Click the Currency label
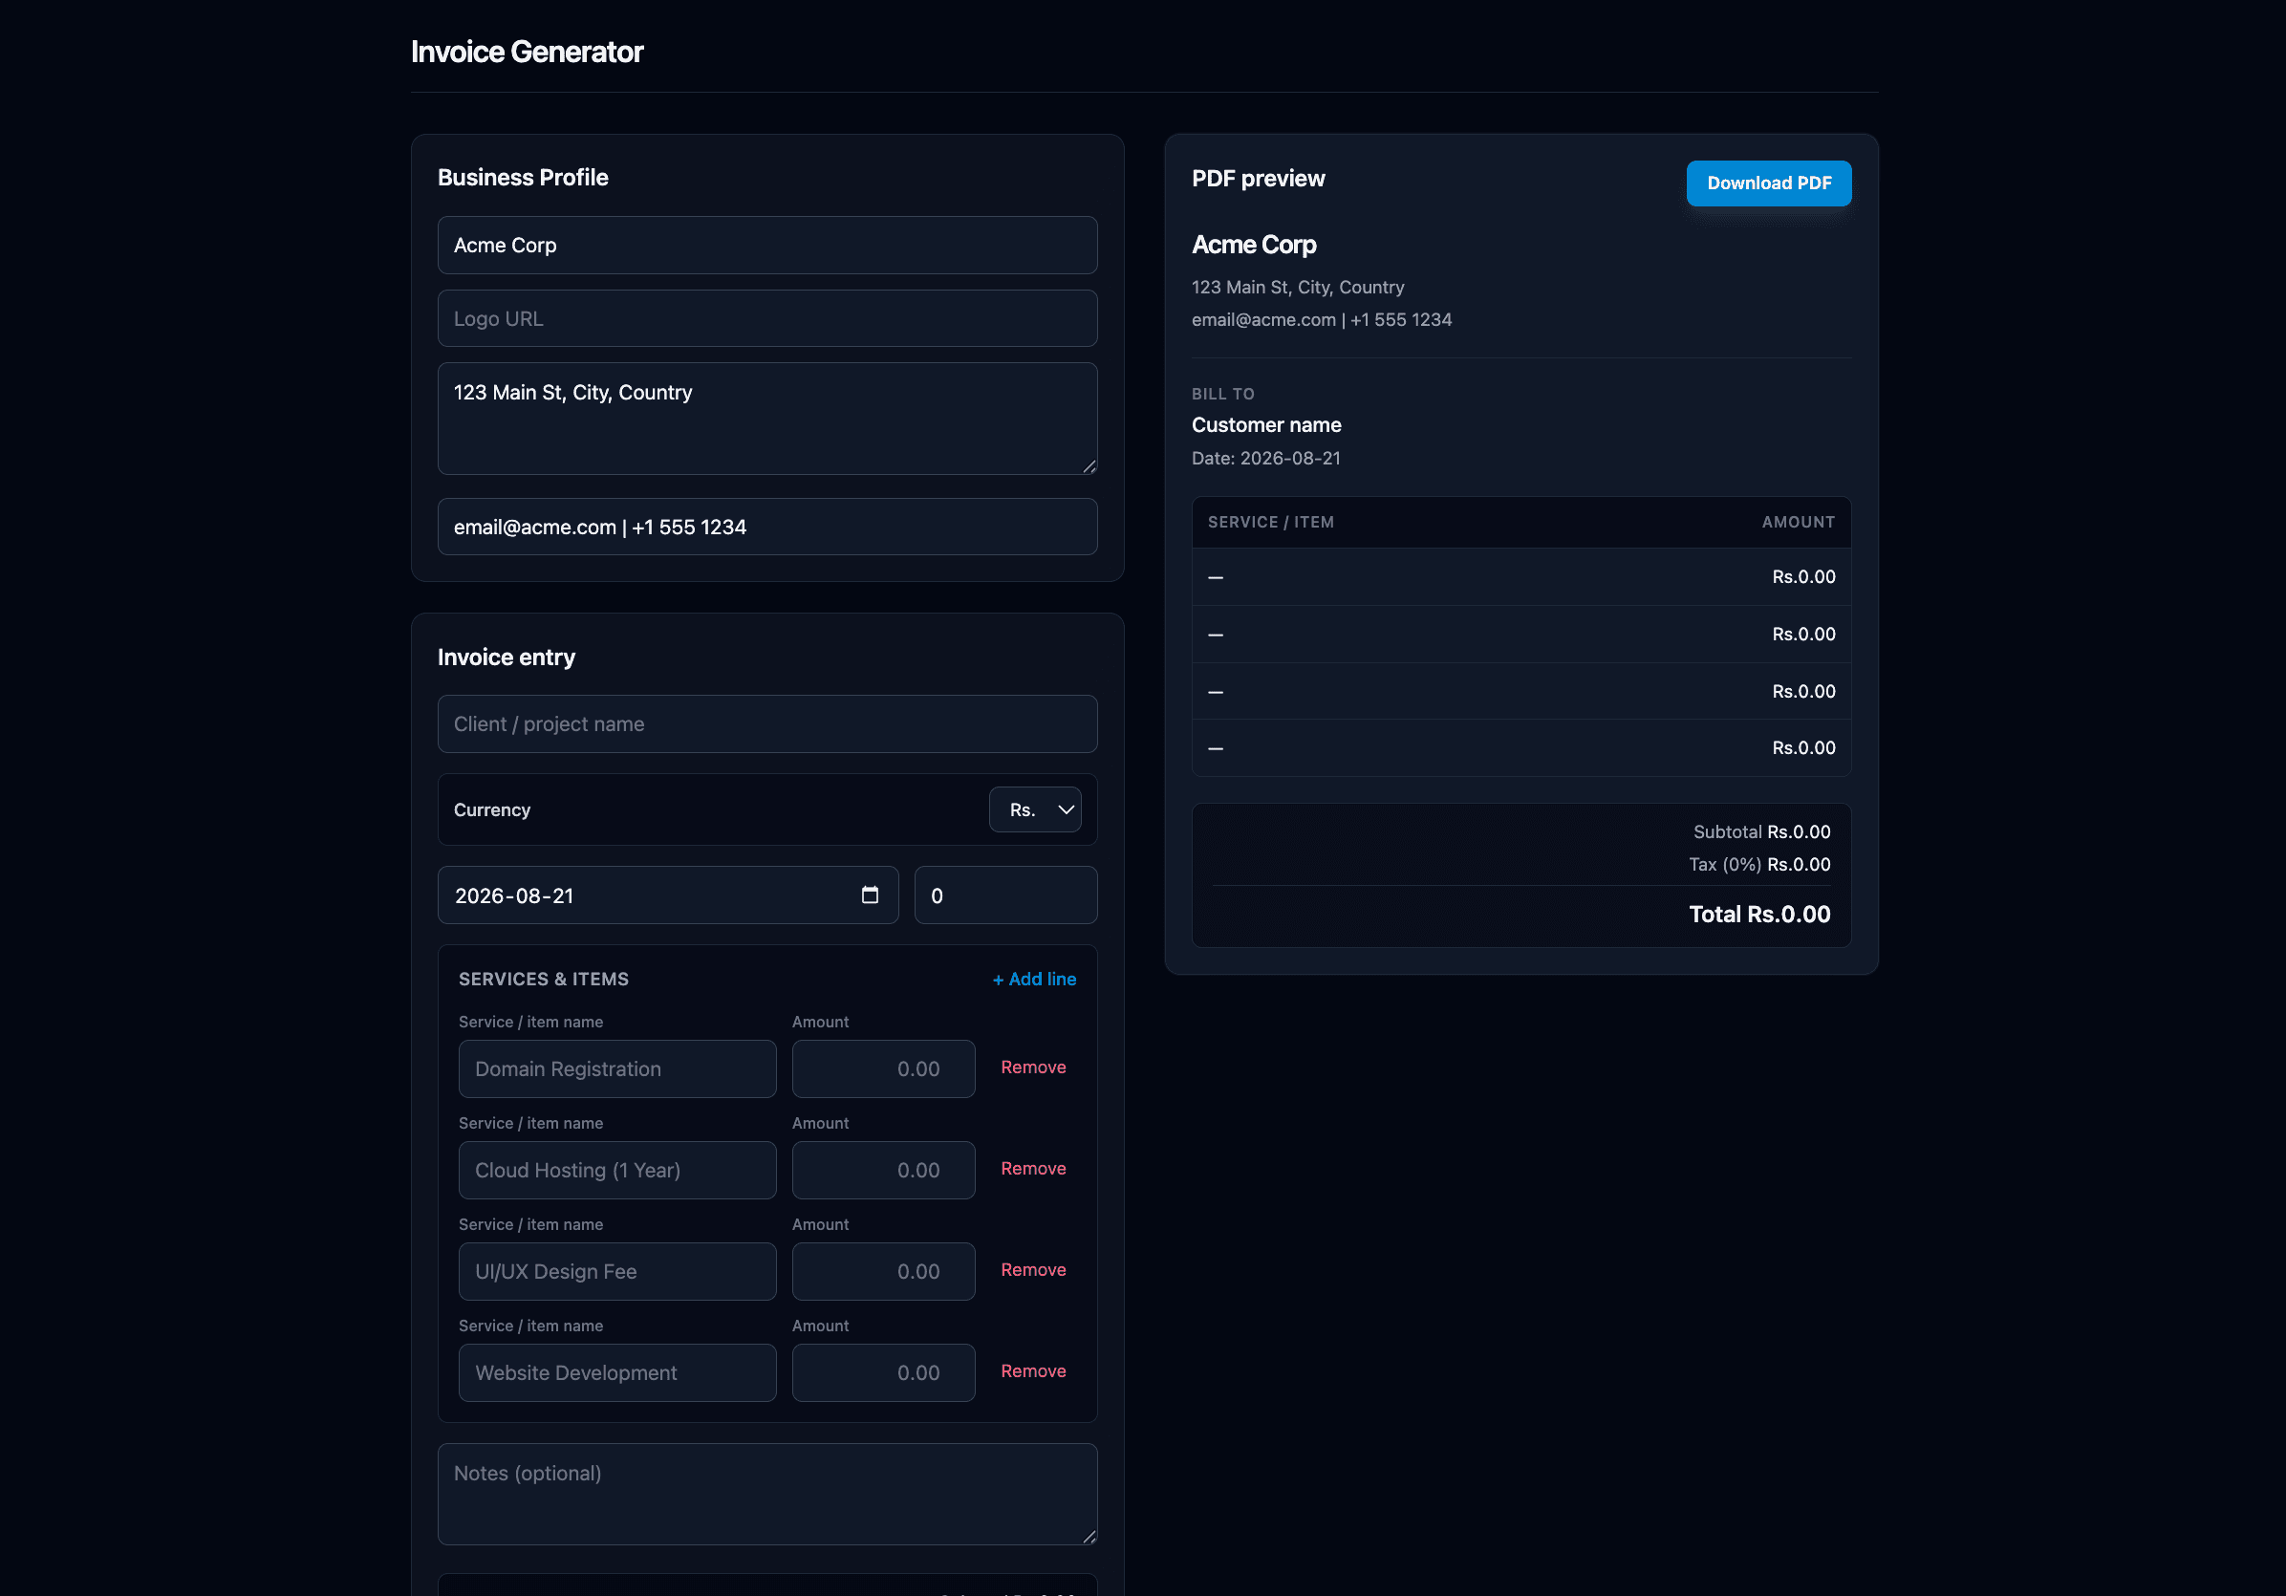 (492, 809)
